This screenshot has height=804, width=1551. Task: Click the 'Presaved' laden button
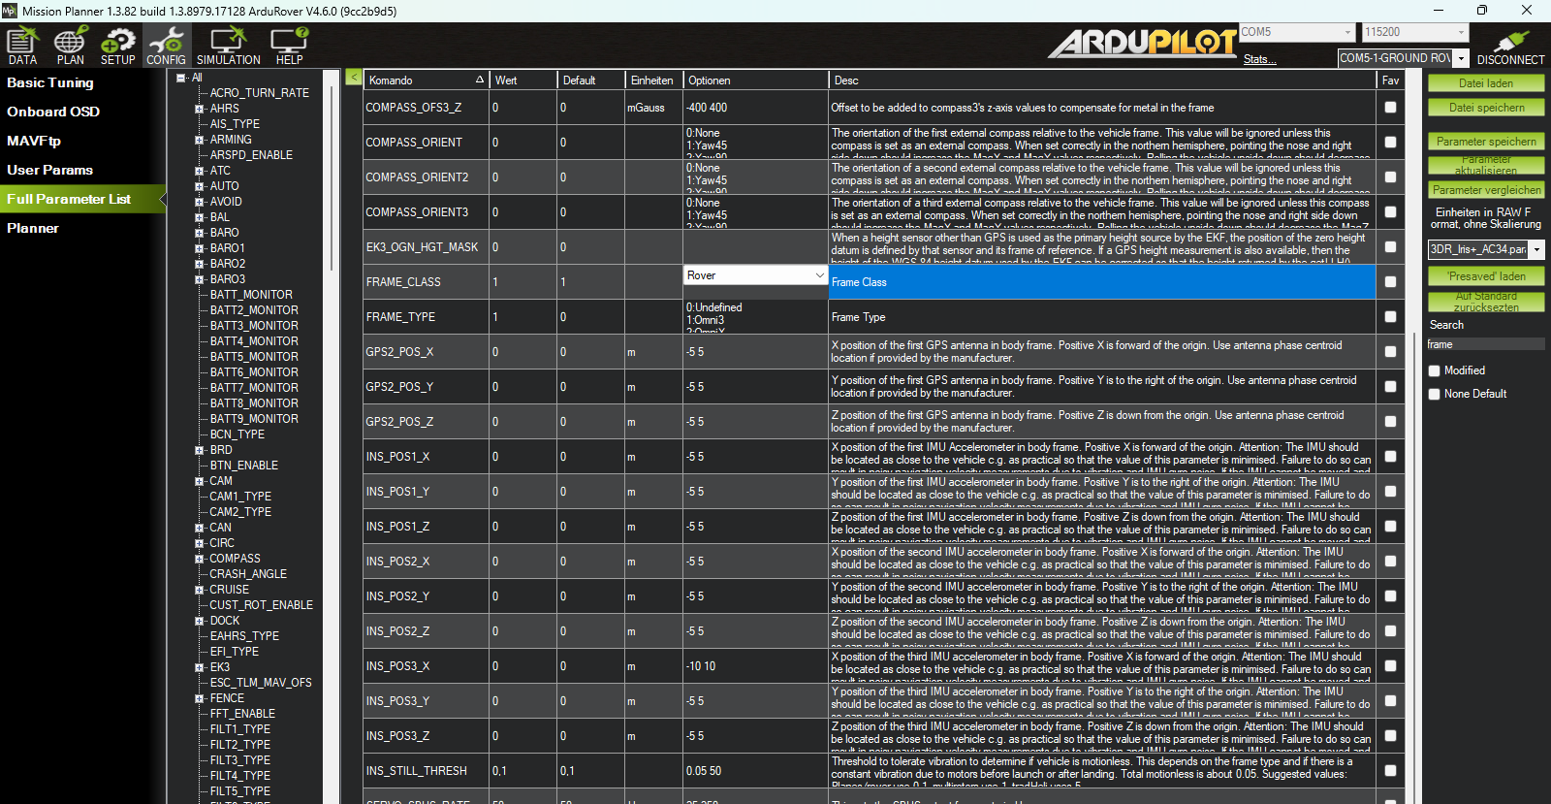(x=1486, y=276)
